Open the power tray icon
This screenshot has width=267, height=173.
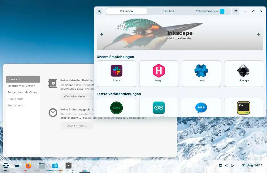click(x=232, y=165)
